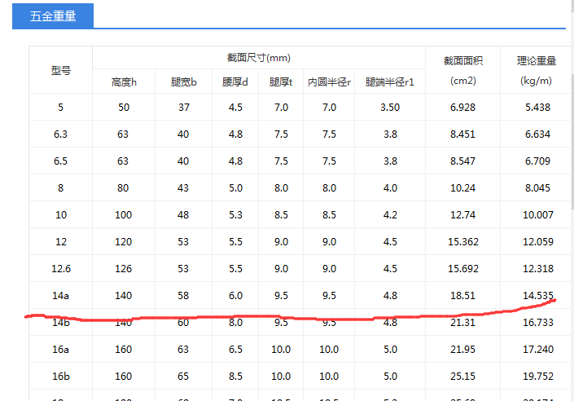Click the (cm2) unit label

(x=463, y=81)
